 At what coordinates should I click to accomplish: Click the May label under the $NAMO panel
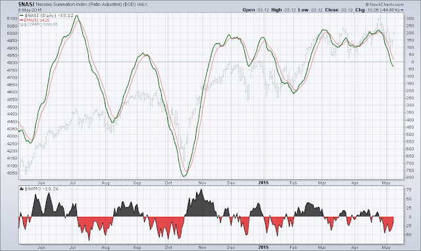[x=386, y=247]
